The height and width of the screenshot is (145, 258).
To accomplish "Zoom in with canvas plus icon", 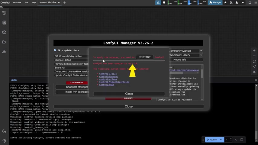I will (254, 50).
